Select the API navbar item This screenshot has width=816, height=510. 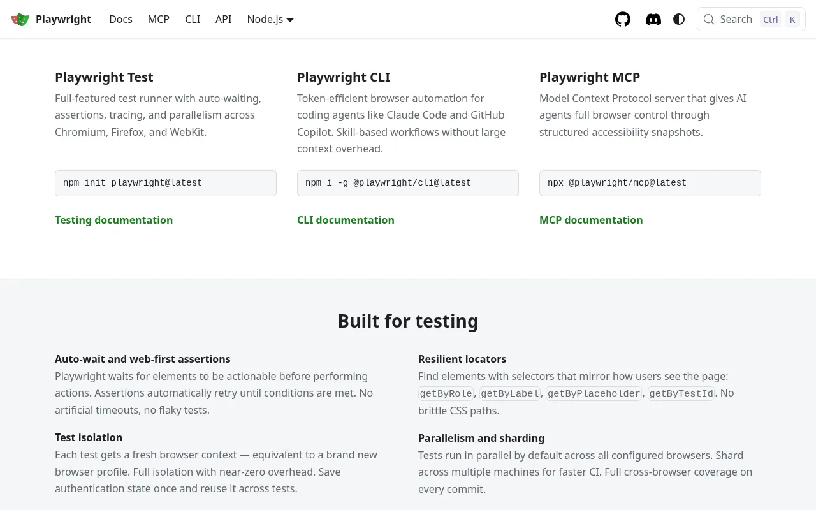(224, 19)
